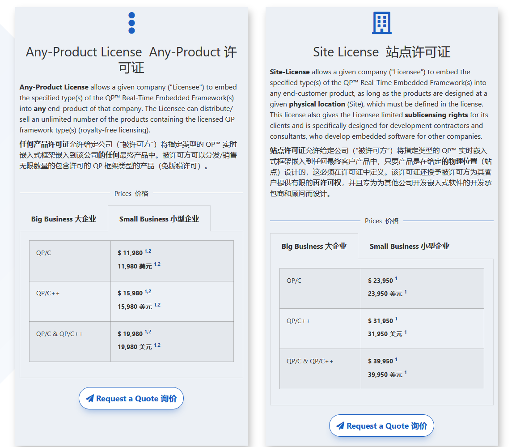516x447 pixels.
Task: Select QP/C++ row label in Any-Product table
Action: [48, 293]
